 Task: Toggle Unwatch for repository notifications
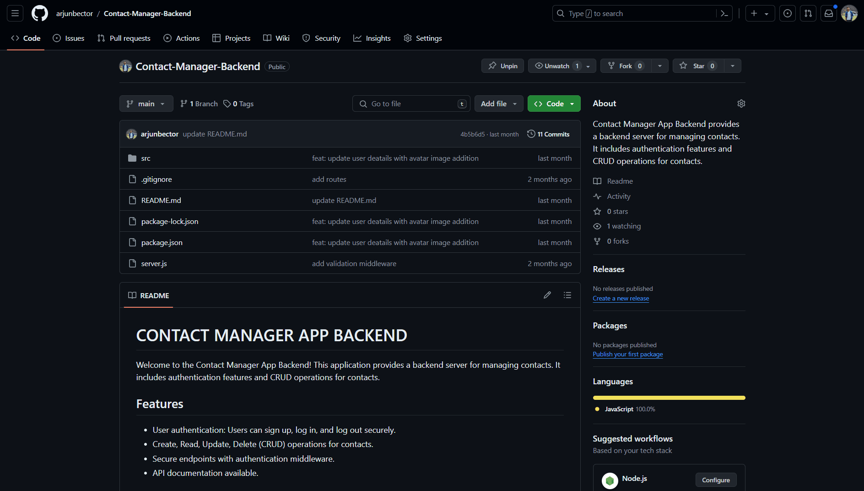(556, 66)
